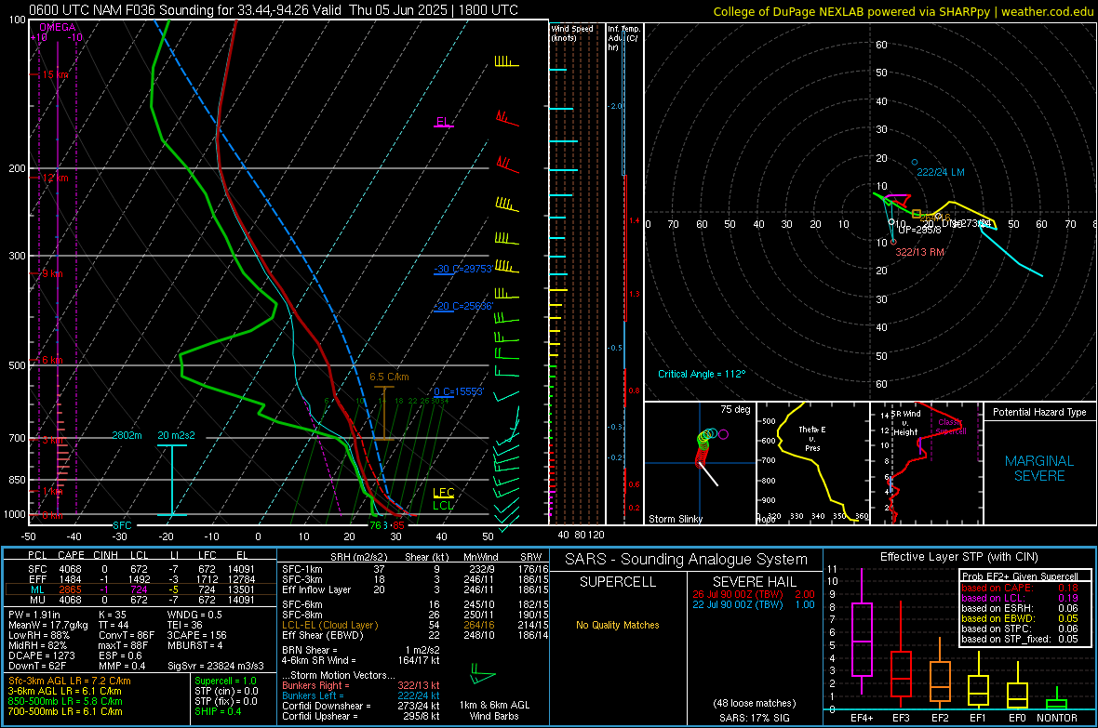This screenshot has height=728, width=1098.
Task: Click the -30 C=29753' height label
Action: pyautogui.click(x=462, y=269)
